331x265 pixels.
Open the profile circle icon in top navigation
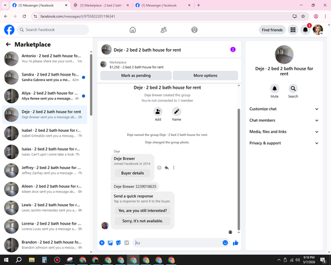click(195, 30)
